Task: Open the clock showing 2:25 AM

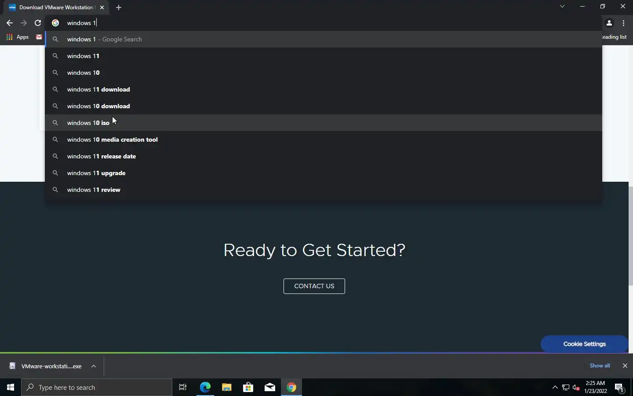Action: pyautogui.click(x=596, y=387)
